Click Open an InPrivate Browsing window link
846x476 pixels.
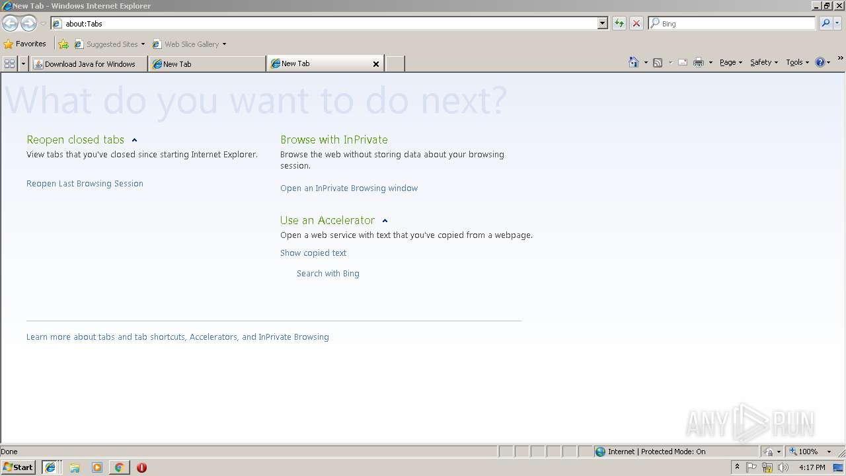coord(349,188)
